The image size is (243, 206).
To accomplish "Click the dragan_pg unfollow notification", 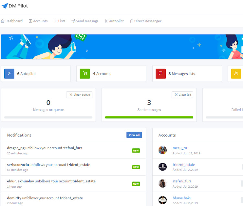I will (x=74, y=150).
